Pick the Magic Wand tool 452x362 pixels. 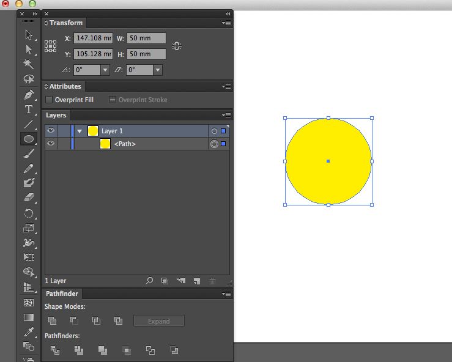coord(29,64)
